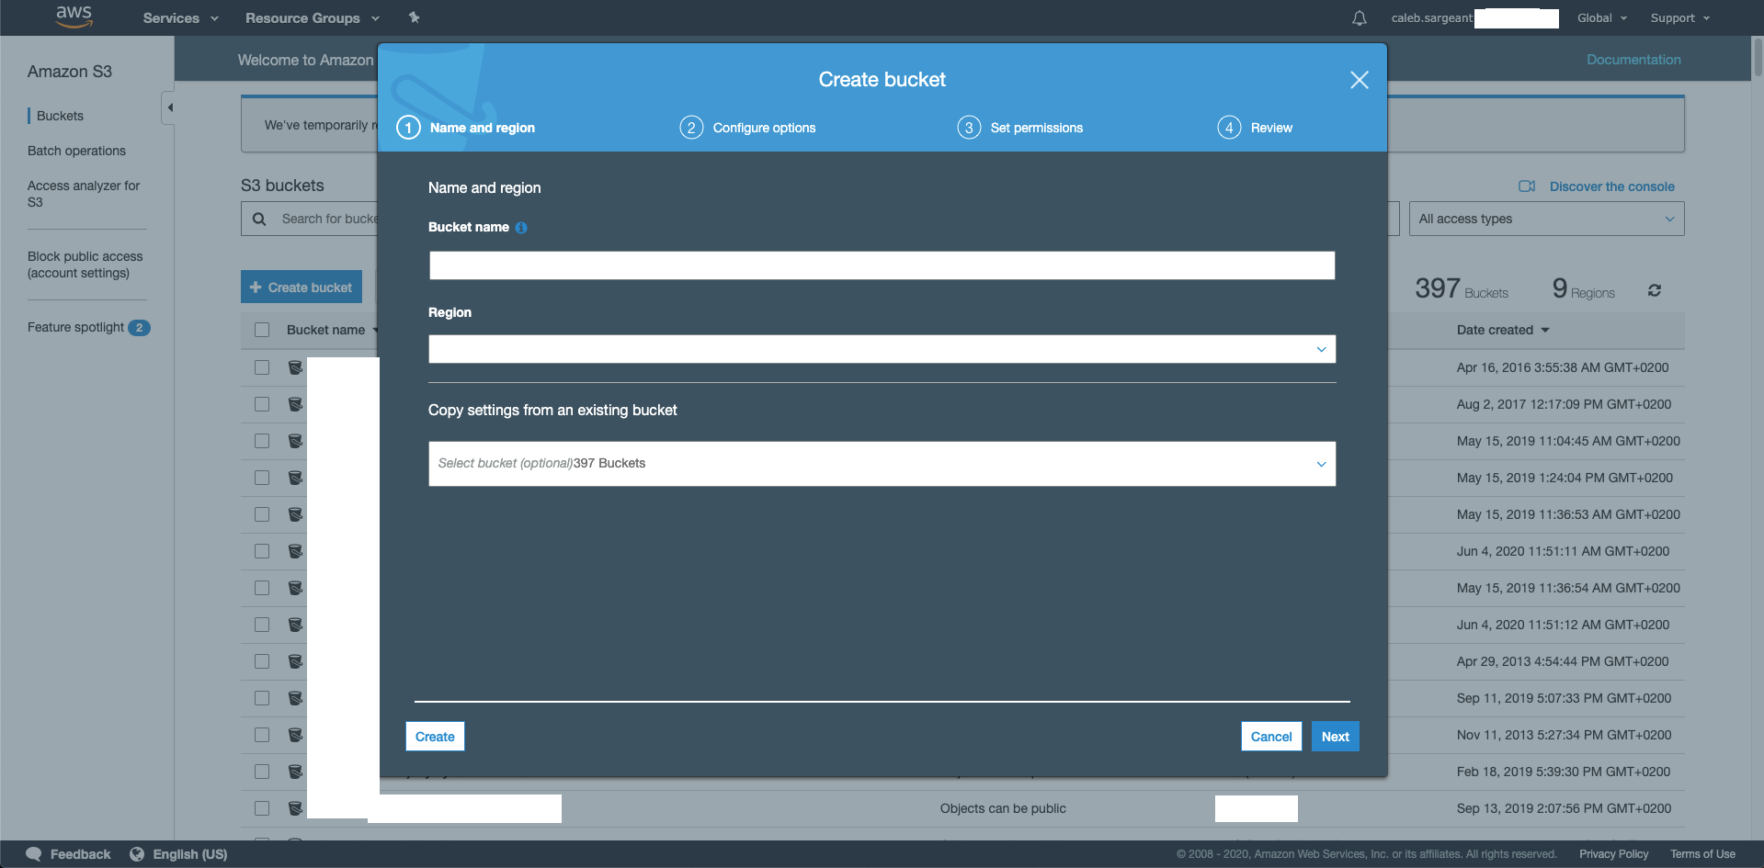Screen dimensions: 1764x868
Task: Check the bucket created Apr 16, 2016
Action: [262, 367]
